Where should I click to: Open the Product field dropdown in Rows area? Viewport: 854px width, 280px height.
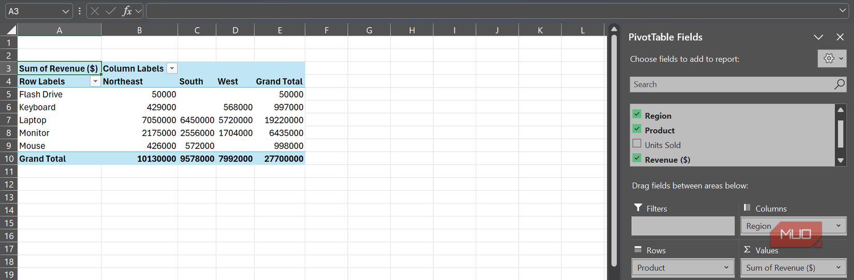tap(726, 268)
